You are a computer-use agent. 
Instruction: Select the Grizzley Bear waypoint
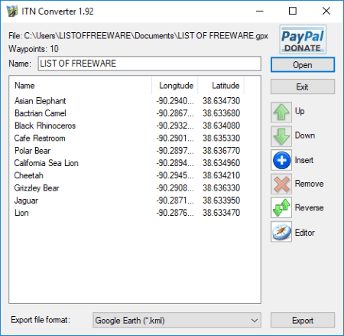(x=37, y=188)
